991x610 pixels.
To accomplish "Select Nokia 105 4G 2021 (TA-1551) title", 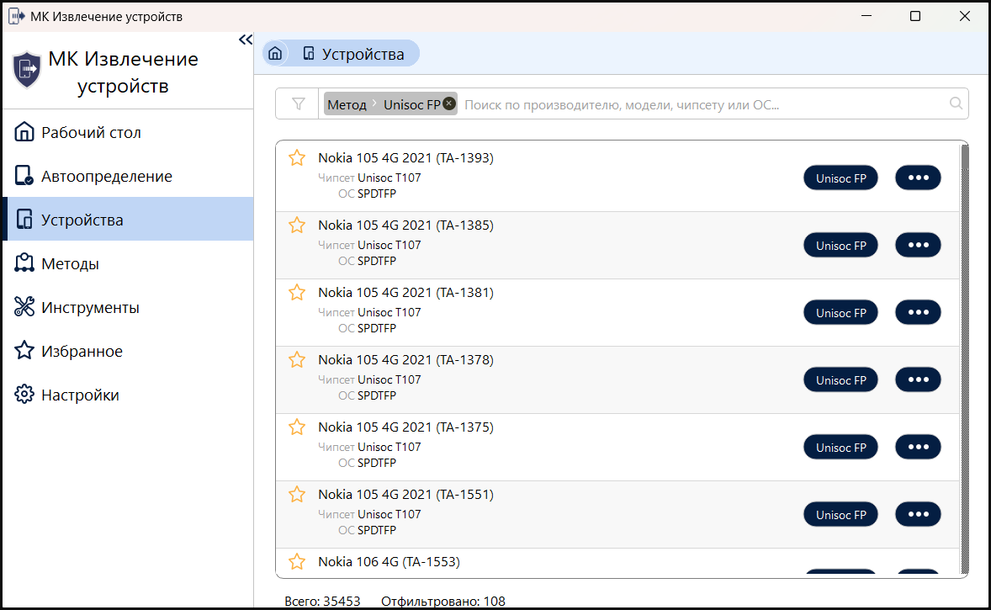I will point(405,495).
